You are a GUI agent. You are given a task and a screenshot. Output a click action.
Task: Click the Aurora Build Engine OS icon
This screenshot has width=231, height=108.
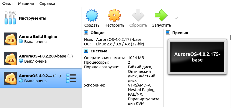click(10, 39)
